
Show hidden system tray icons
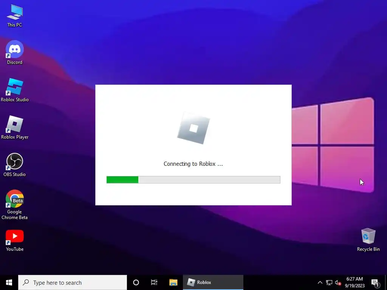tap(320, 282)
